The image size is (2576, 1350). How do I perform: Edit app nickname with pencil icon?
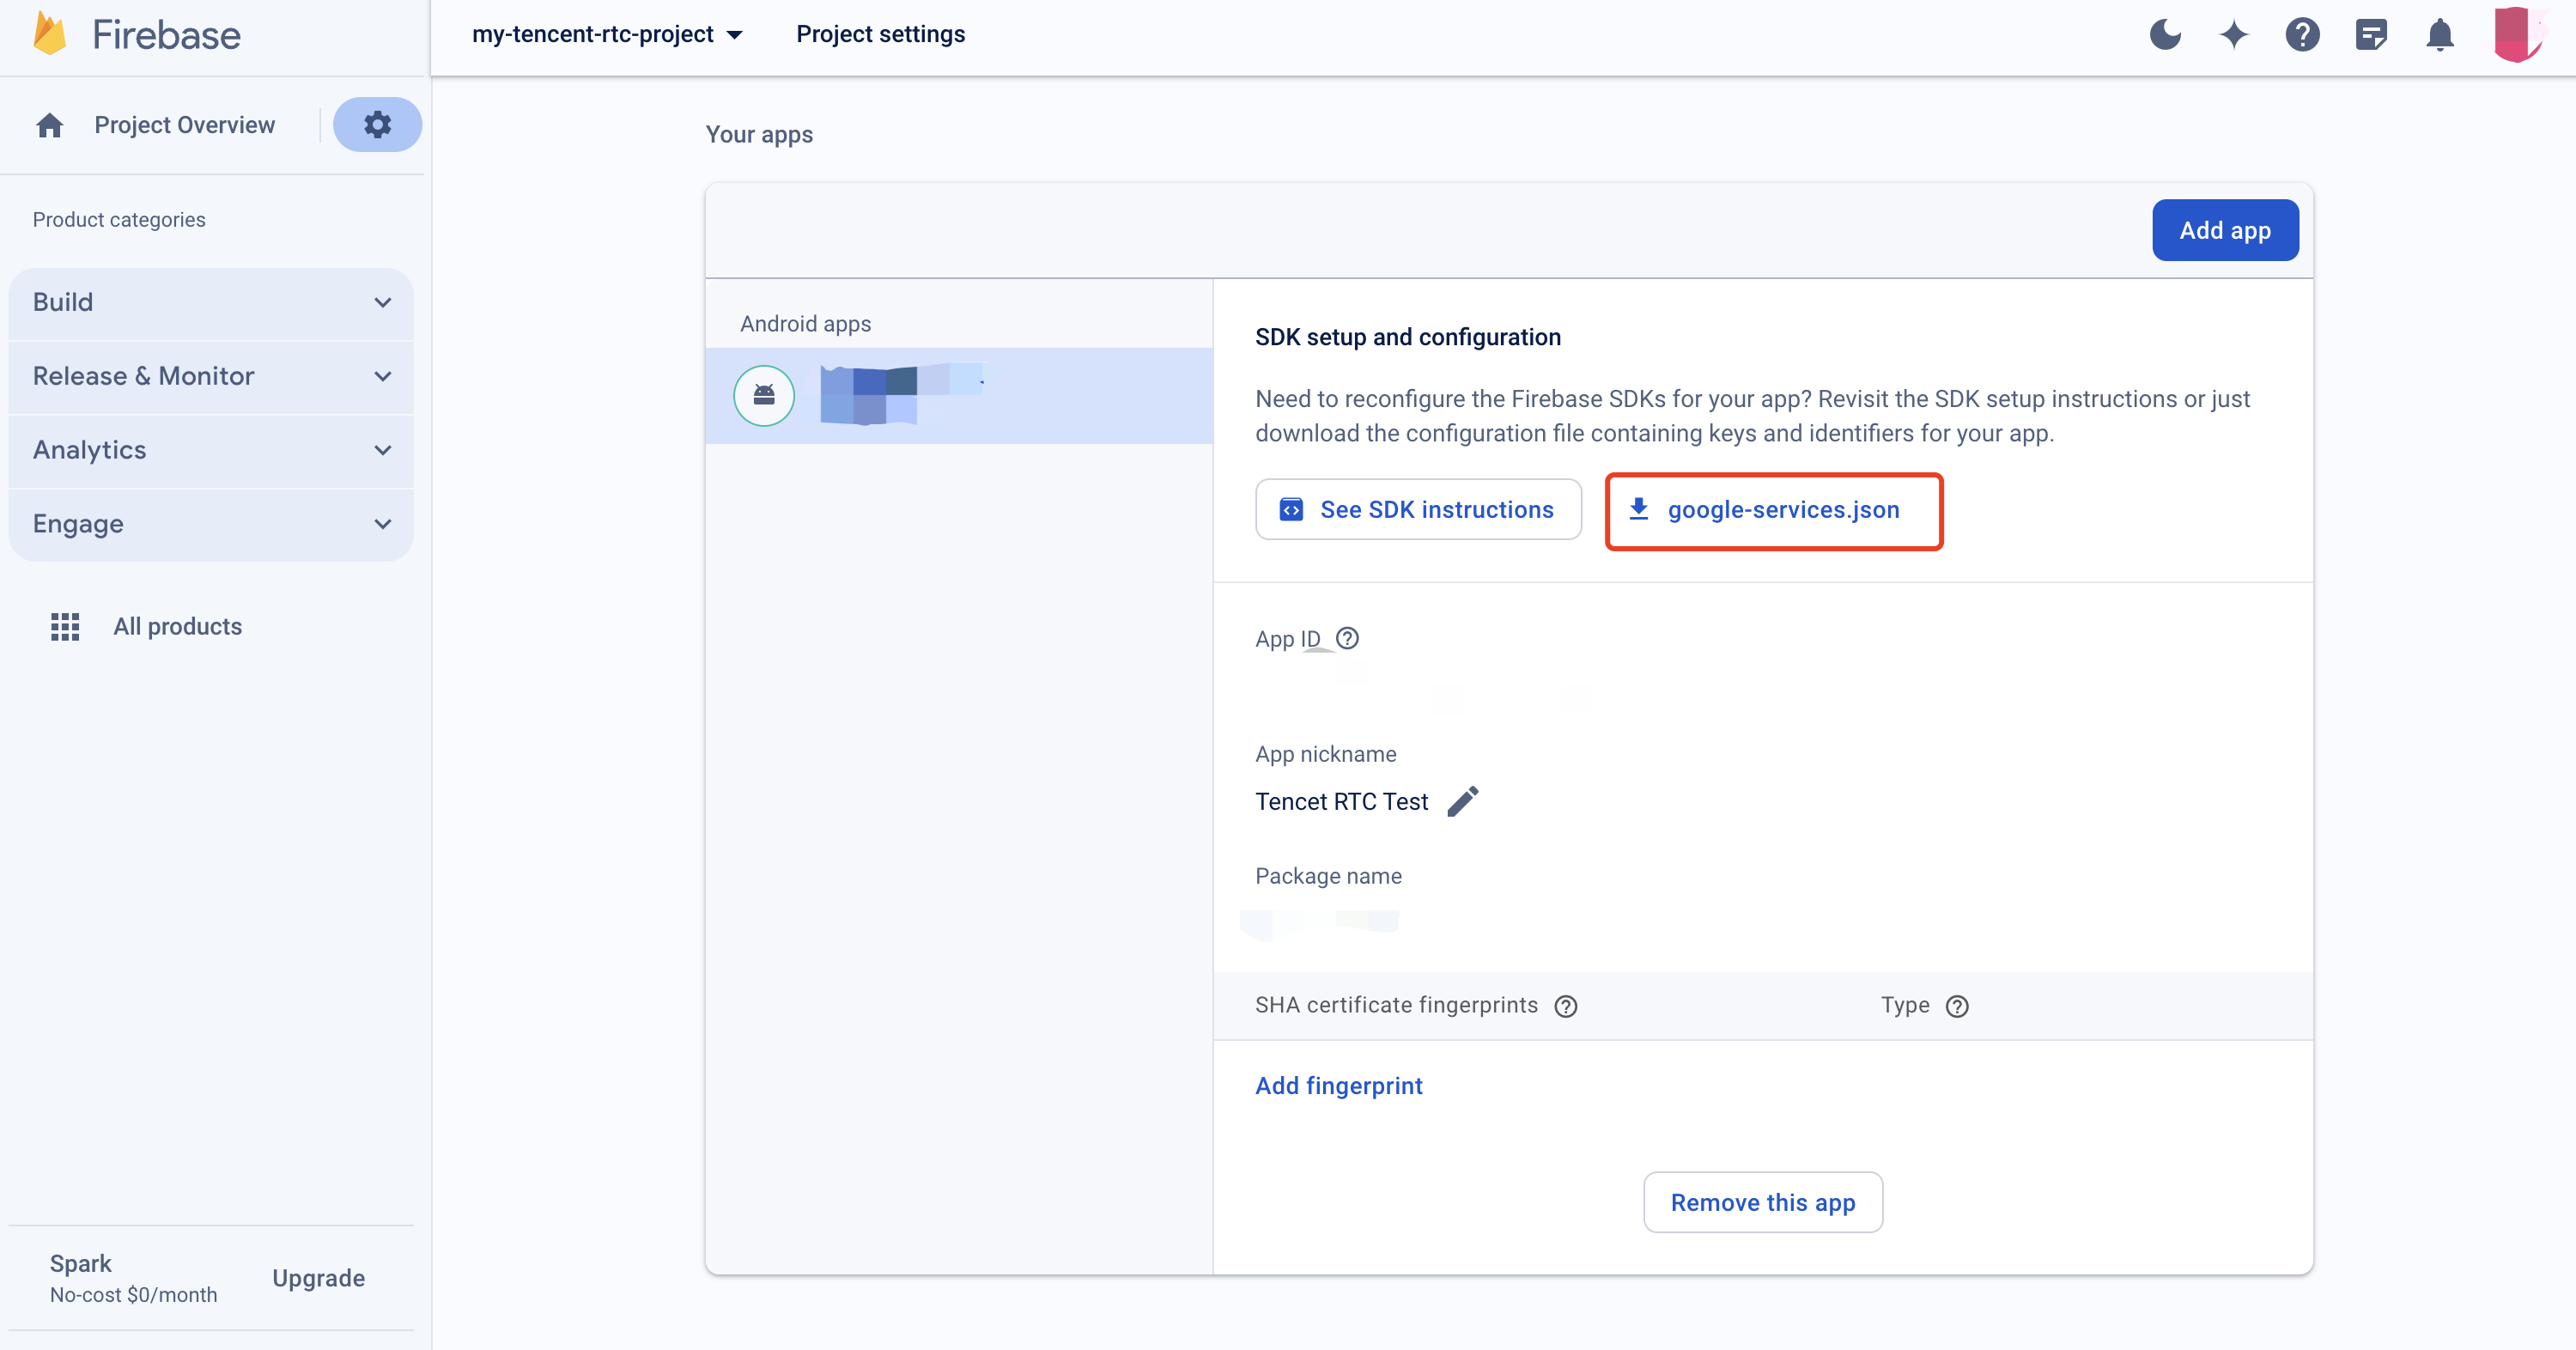coord(1462,801)
